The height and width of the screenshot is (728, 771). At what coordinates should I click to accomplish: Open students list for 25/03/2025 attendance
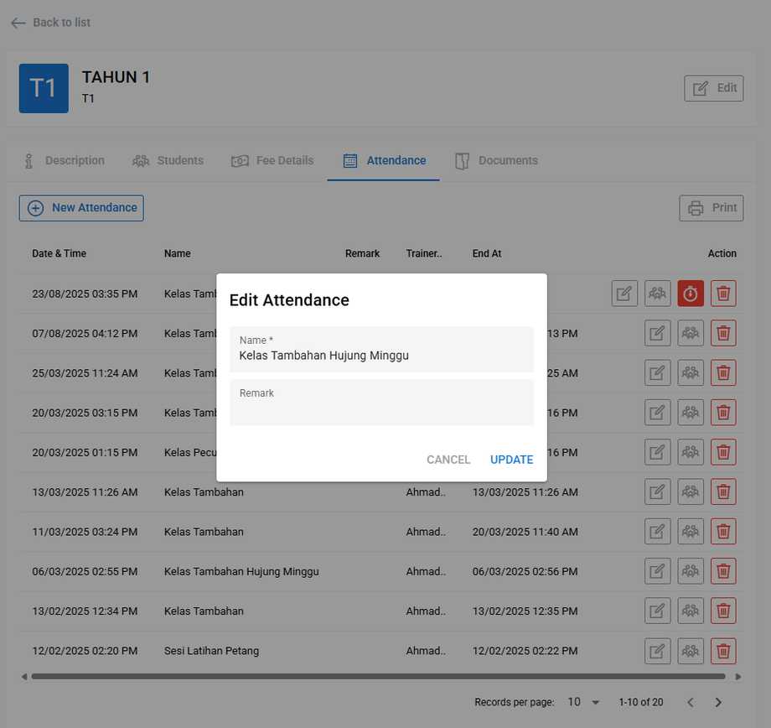click(691, 373)
